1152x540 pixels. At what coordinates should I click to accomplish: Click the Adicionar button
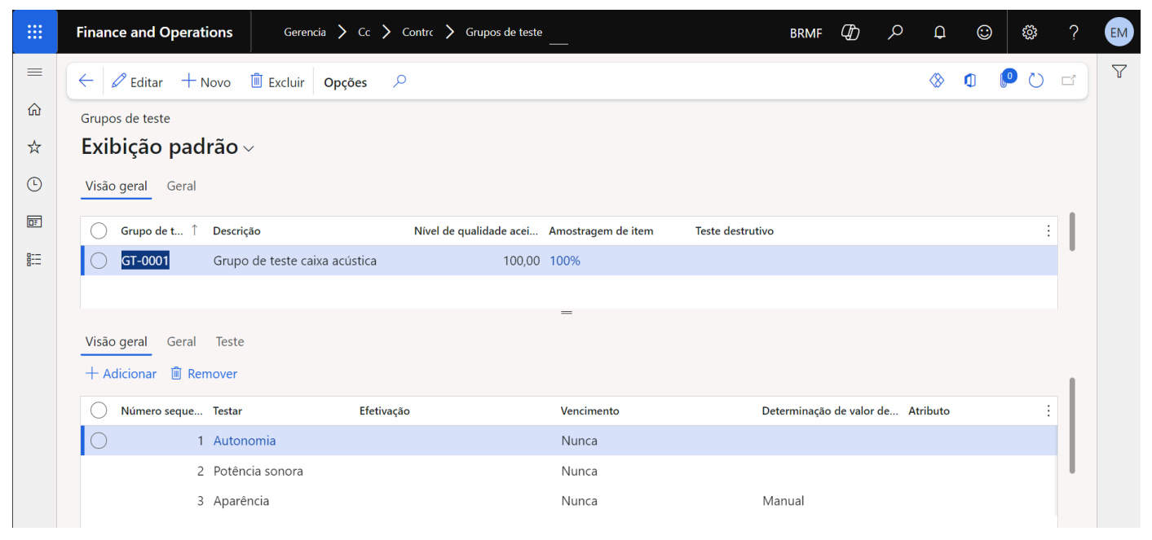121,373
